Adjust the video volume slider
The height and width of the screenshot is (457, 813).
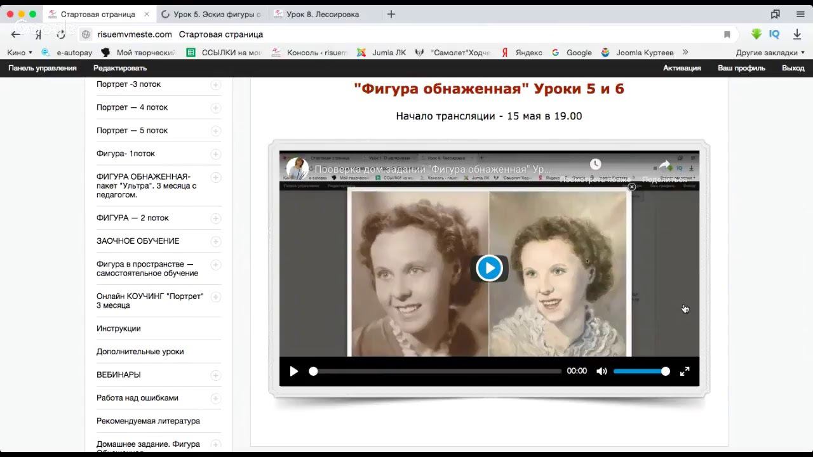point(642,371)
